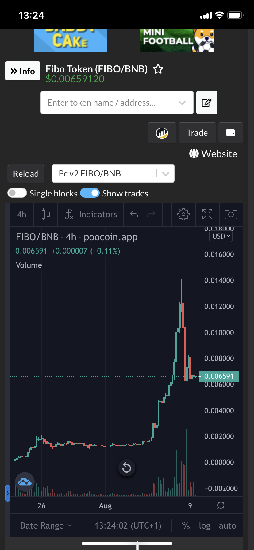Toggle the Single blocks switch

coord(17,193)
